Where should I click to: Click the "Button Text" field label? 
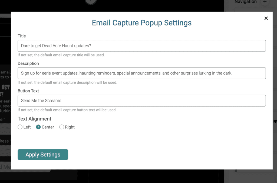click(x=28, y=91)
